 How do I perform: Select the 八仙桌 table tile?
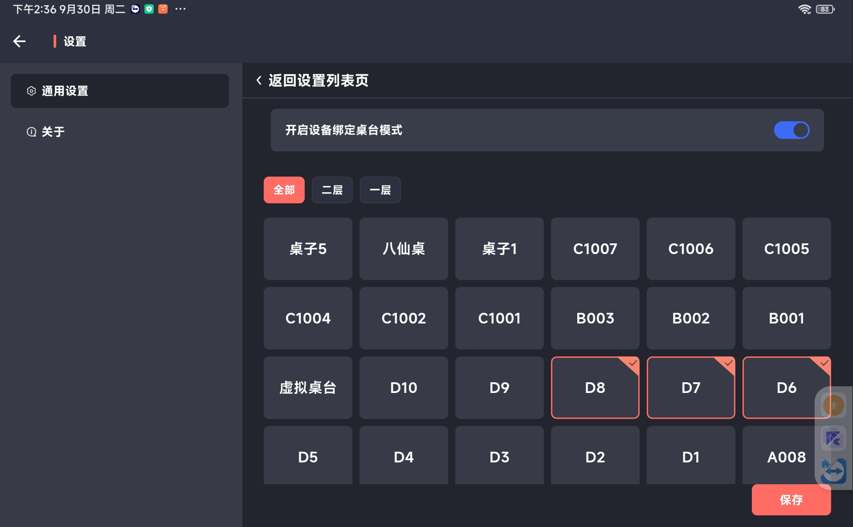403,249
